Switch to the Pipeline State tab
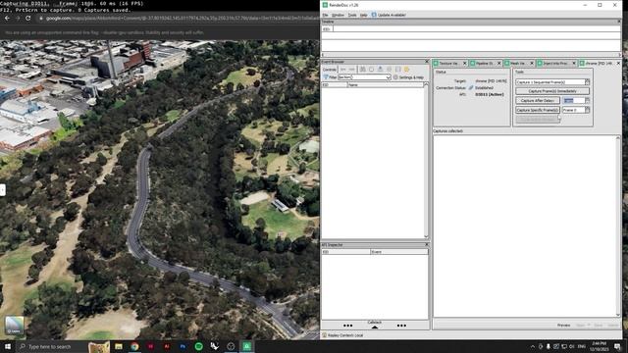 coord(484,63)
